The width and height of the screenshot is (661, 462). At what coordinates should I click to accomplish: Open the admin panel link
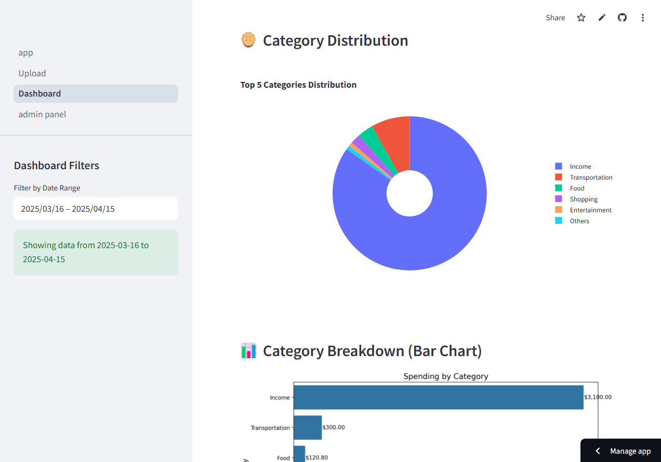click(42, 114)
